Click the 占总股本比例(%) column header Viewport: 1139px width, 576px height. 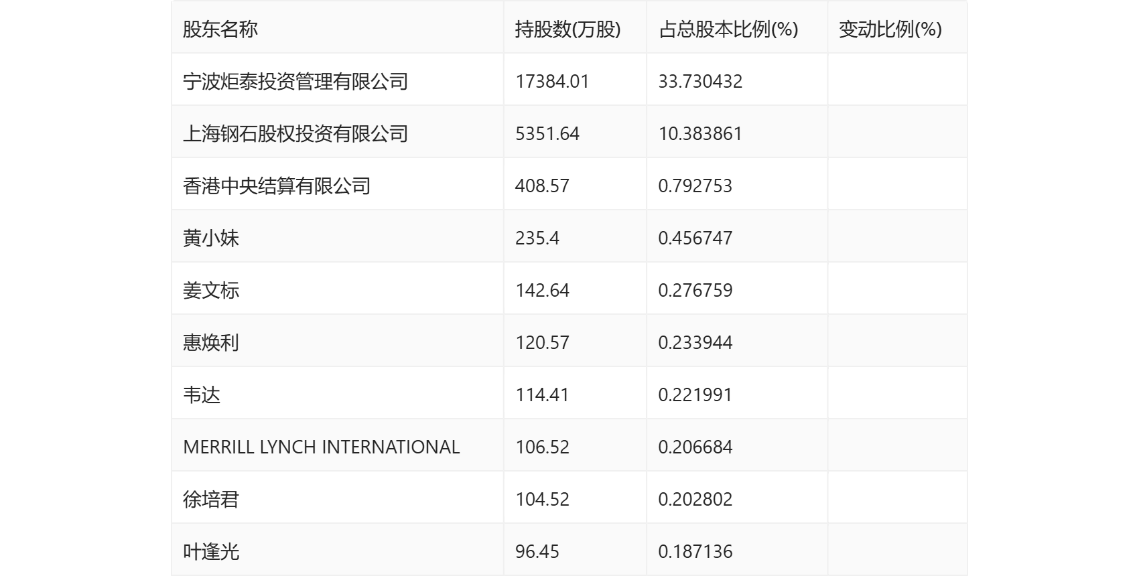pyautogui.click(x=728, y=29)
